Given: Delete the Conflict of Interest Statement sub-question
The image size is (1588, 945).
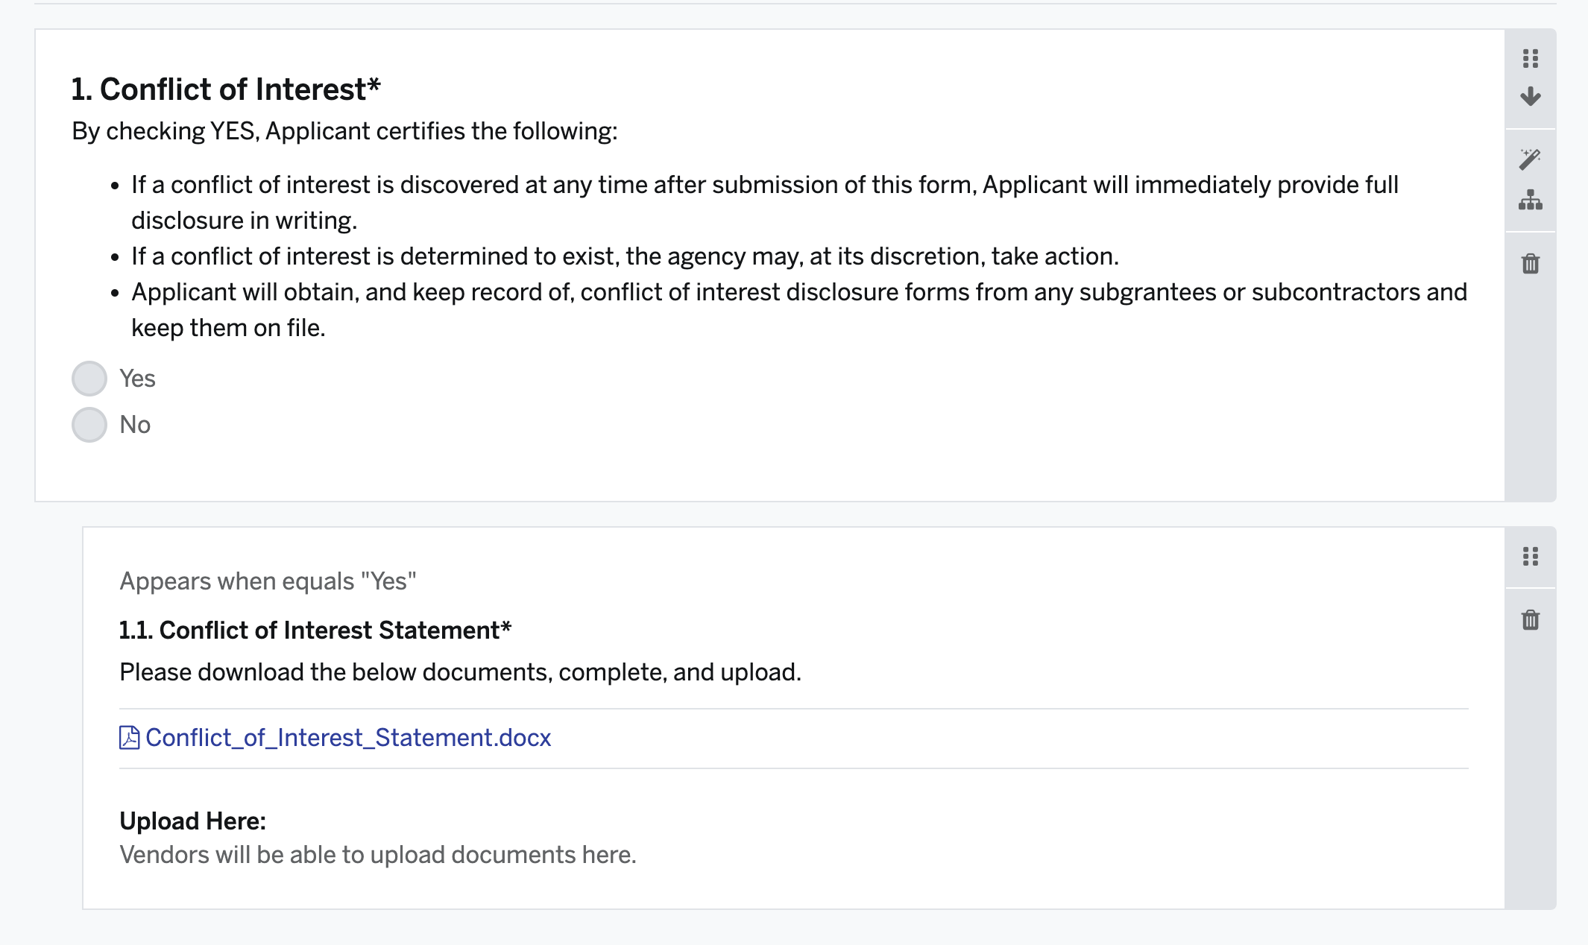Looking at the screenshot, I should click(x=1531, y=619).
